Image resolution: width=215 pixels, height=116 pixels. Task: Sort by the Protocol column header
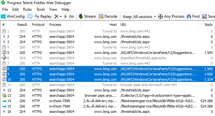(x=39, y=25)
